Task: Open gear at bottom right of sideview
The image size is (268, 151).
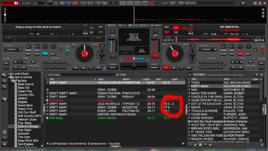Action: click(262, 145)
